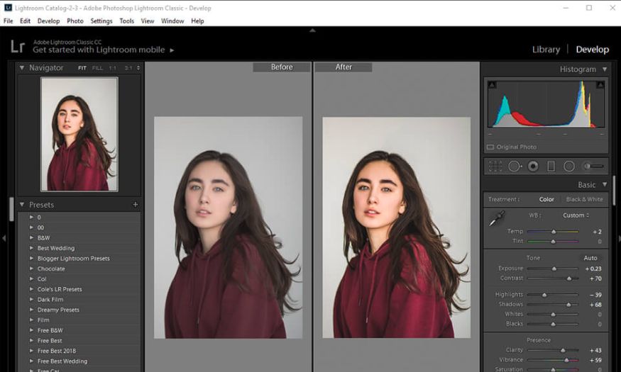Image resolution: width=621 pixels, height=372 pixels.
Task: Collapse the right panel group with the edge arrow
Action: click(619, 239)
